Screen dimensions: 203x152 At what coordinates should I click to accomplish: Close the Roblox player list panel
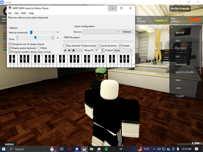tap(171, 27)
